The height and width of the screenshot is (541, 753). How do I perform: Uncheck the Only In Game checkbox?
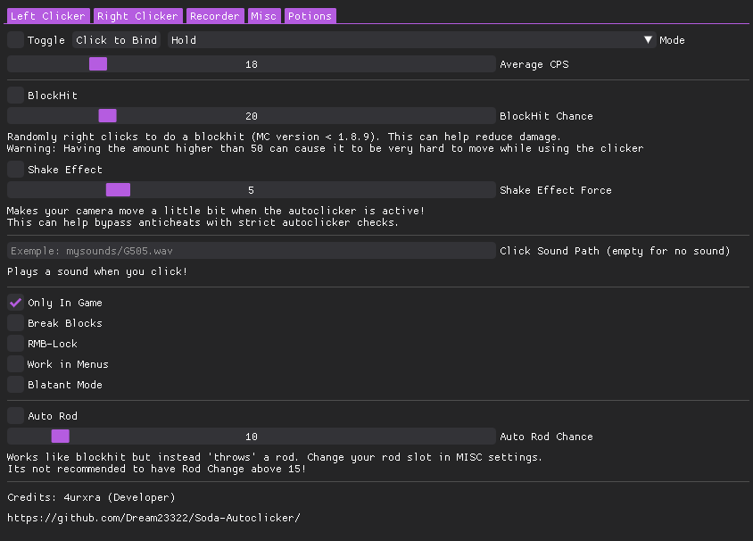coord(16,303)
